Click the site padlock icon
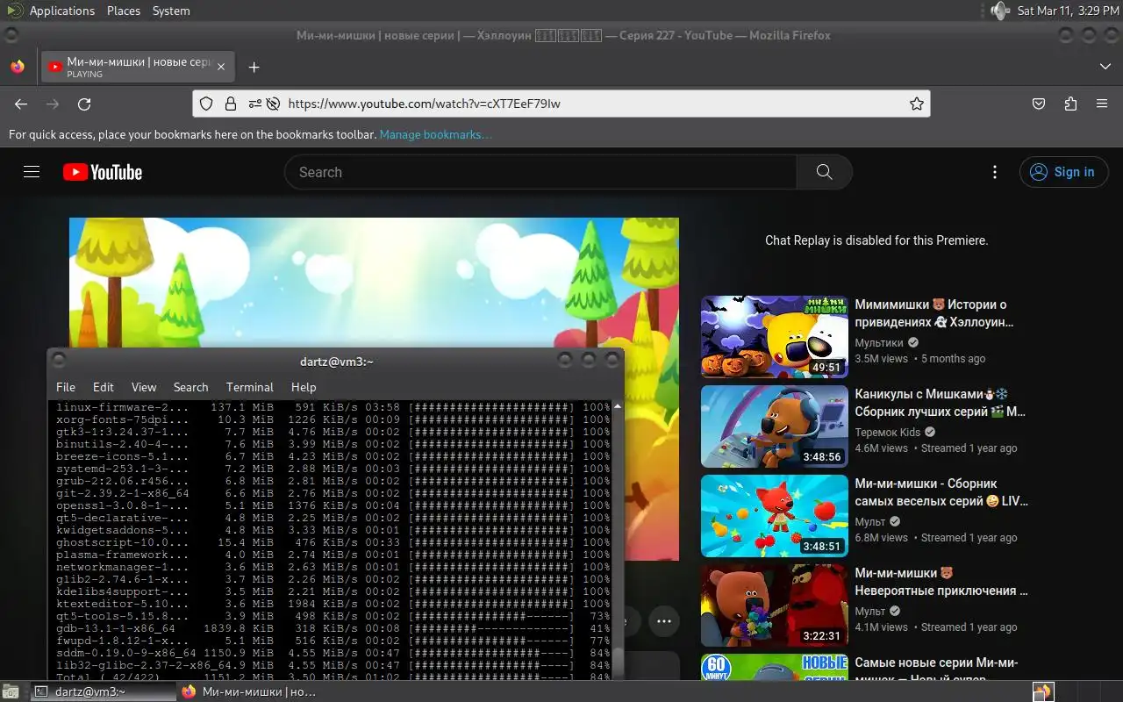Viewport: 1123px width, 702px height. pyautogui.click(x=230, y=104)
